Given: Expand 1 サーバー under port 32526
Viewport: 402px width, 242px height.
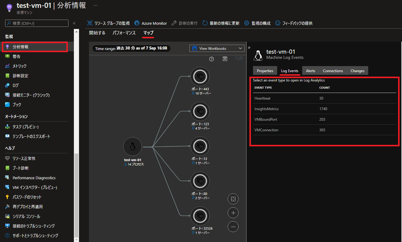Looking at the screenshot, I should tap(201, 233).
